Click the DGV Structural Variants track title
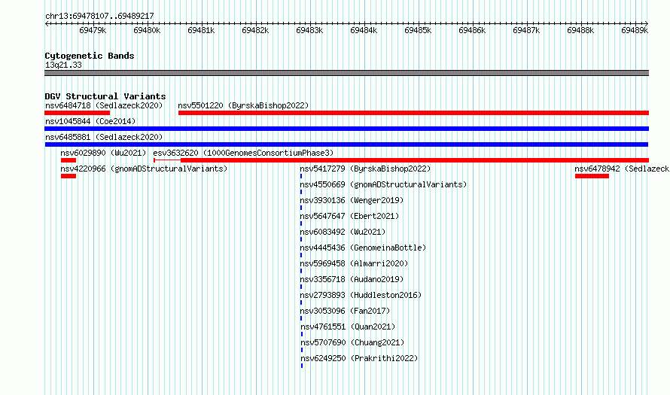The width and height of the screenshot is (670, 395). (105, 96)
